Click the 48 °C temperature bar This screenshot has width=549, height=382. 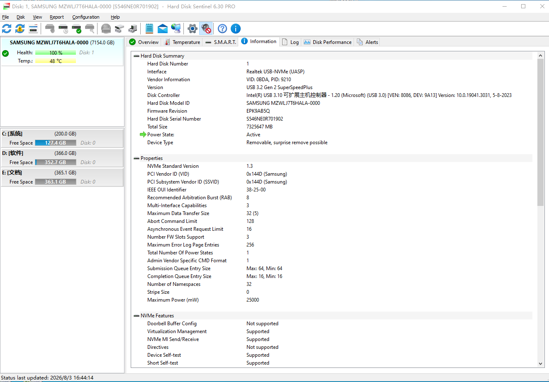56,61
